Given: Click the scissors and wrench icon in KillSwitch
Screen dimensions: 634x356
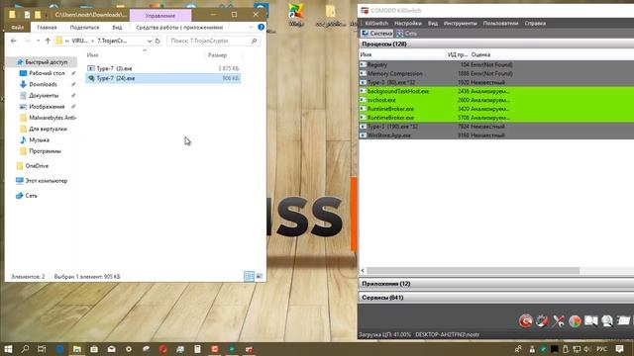Looking at the screenshot, I should 559,320.
